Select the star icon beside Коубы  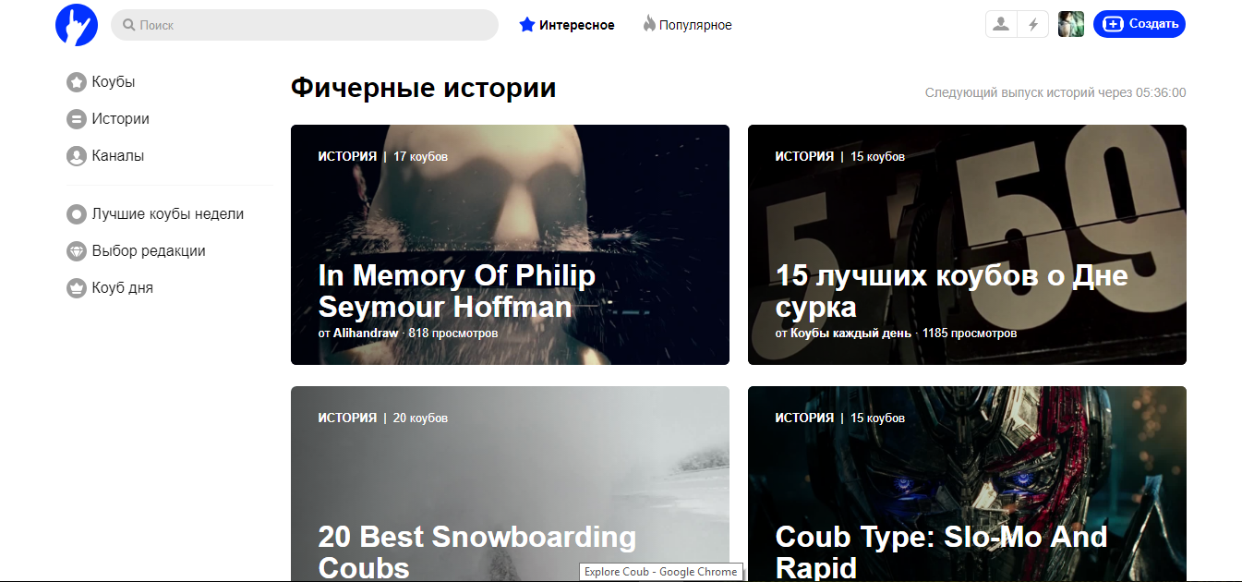[x=76, y=82]
